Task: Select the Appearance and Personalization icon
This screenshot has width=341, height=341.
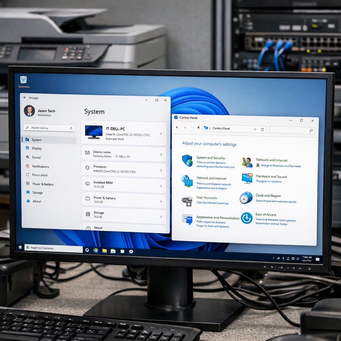Action: 187,219
